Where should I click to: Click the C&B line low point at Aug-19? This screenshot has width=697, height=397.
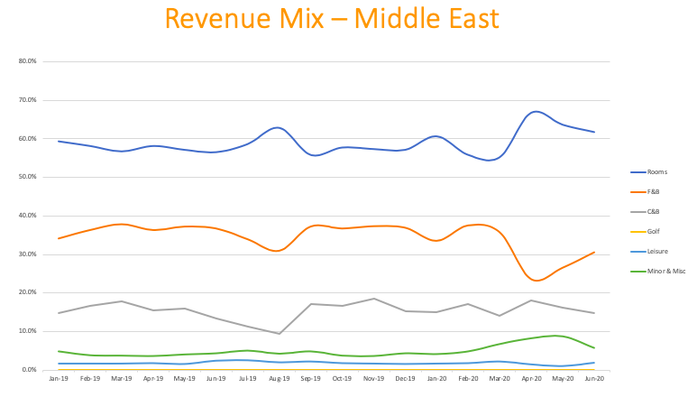coord(280,334)
